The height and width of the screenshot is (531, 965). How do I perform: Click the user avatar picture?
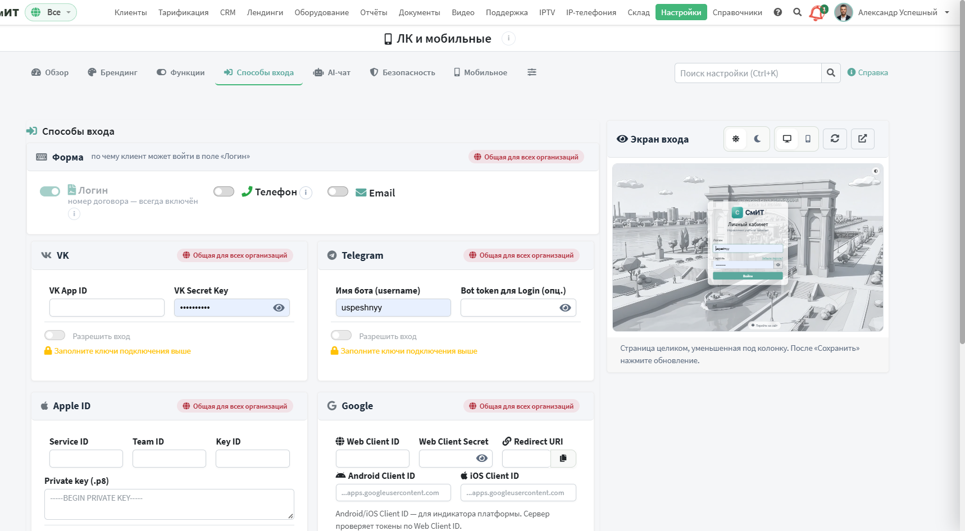click(x=843, y=12)
